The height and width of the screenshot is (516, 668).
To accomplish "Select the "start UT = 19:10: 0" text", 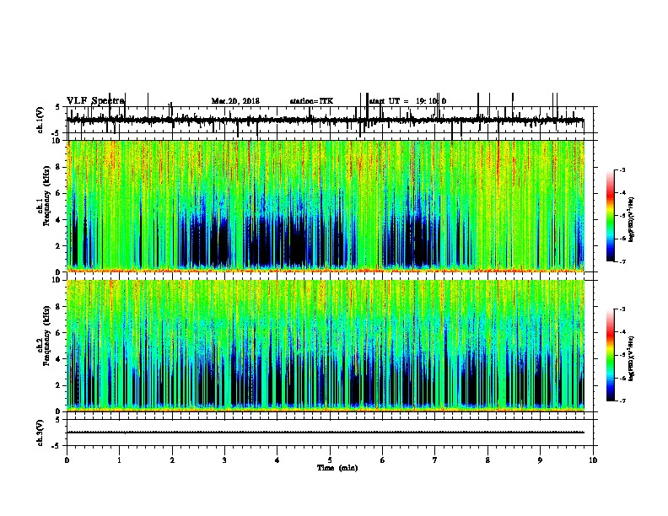I will (x=407, y=101).
